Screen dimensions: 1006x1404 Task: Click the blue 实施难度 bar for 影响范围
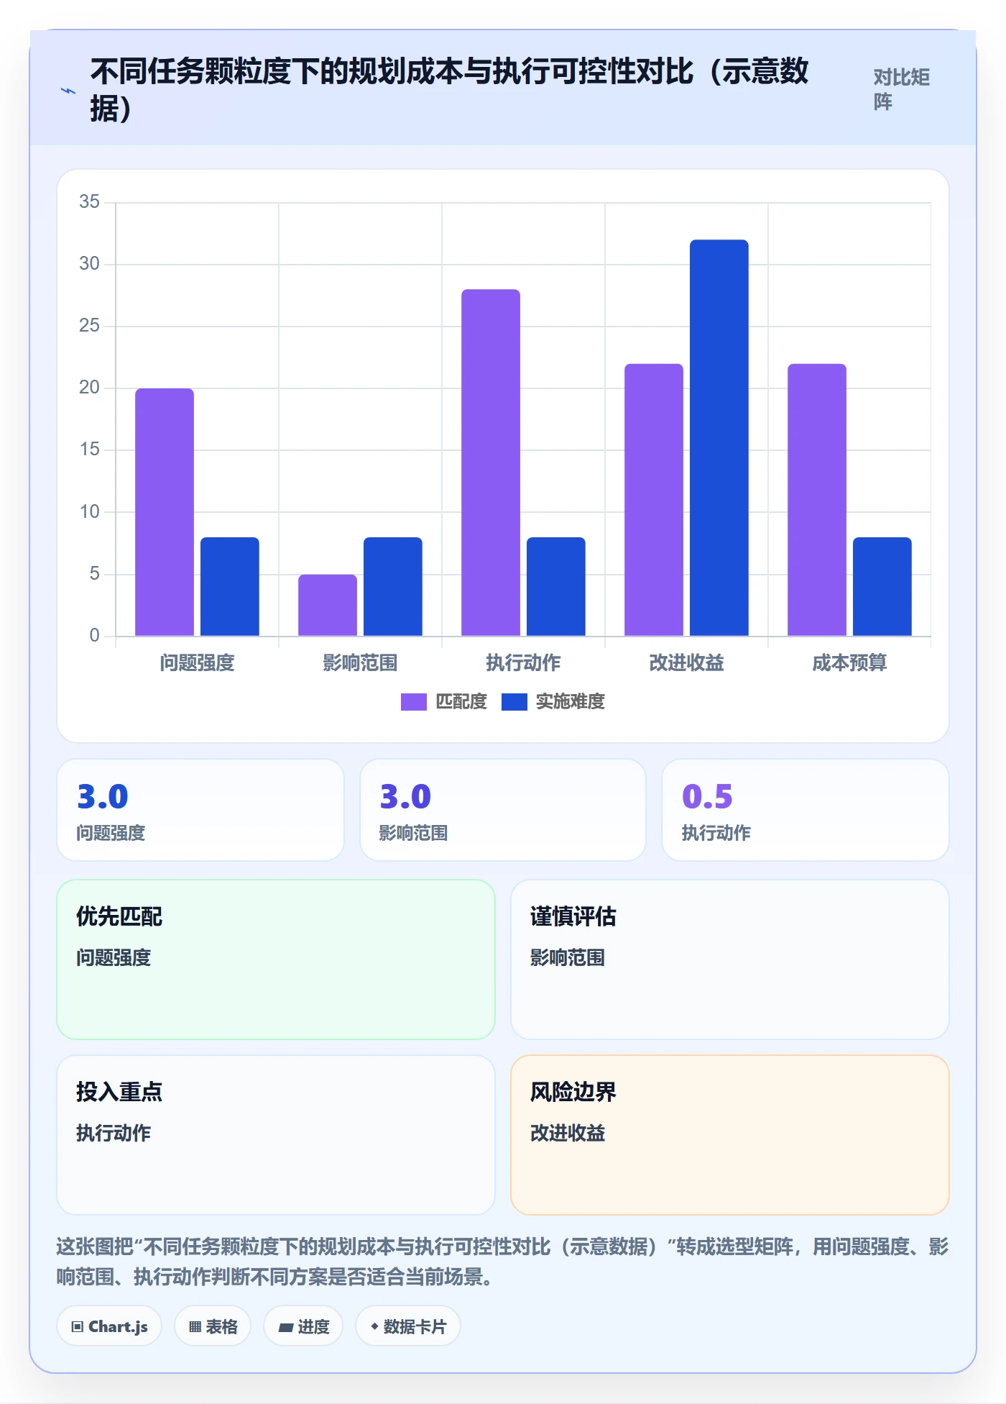[x=393, y=586]
